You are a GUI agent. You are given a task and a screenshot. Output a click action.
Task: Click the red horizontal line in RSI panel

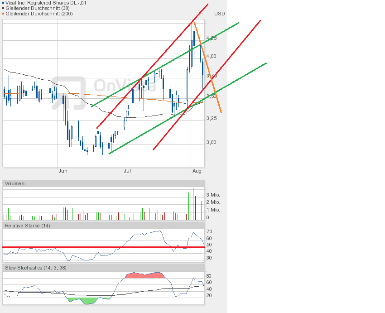91,247
